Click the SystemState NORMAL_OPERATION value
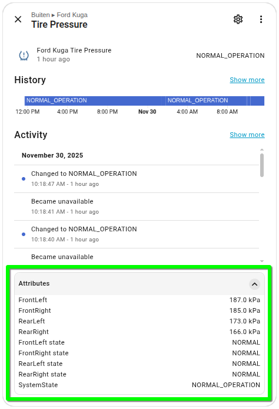This screenshot has height=409, width=279. click(226, 385)
